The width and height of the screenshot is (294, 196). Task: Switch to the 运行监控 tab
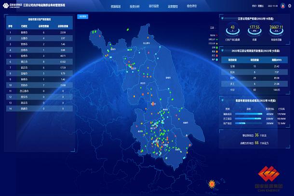tap(154, 8)
